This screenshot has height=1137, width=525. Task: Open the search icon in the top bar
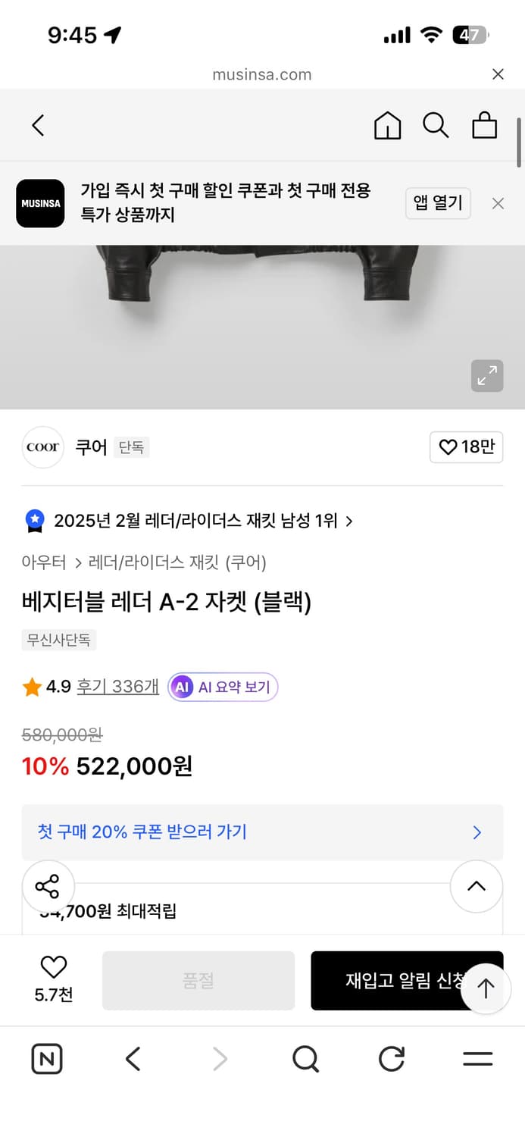[436, 126]
